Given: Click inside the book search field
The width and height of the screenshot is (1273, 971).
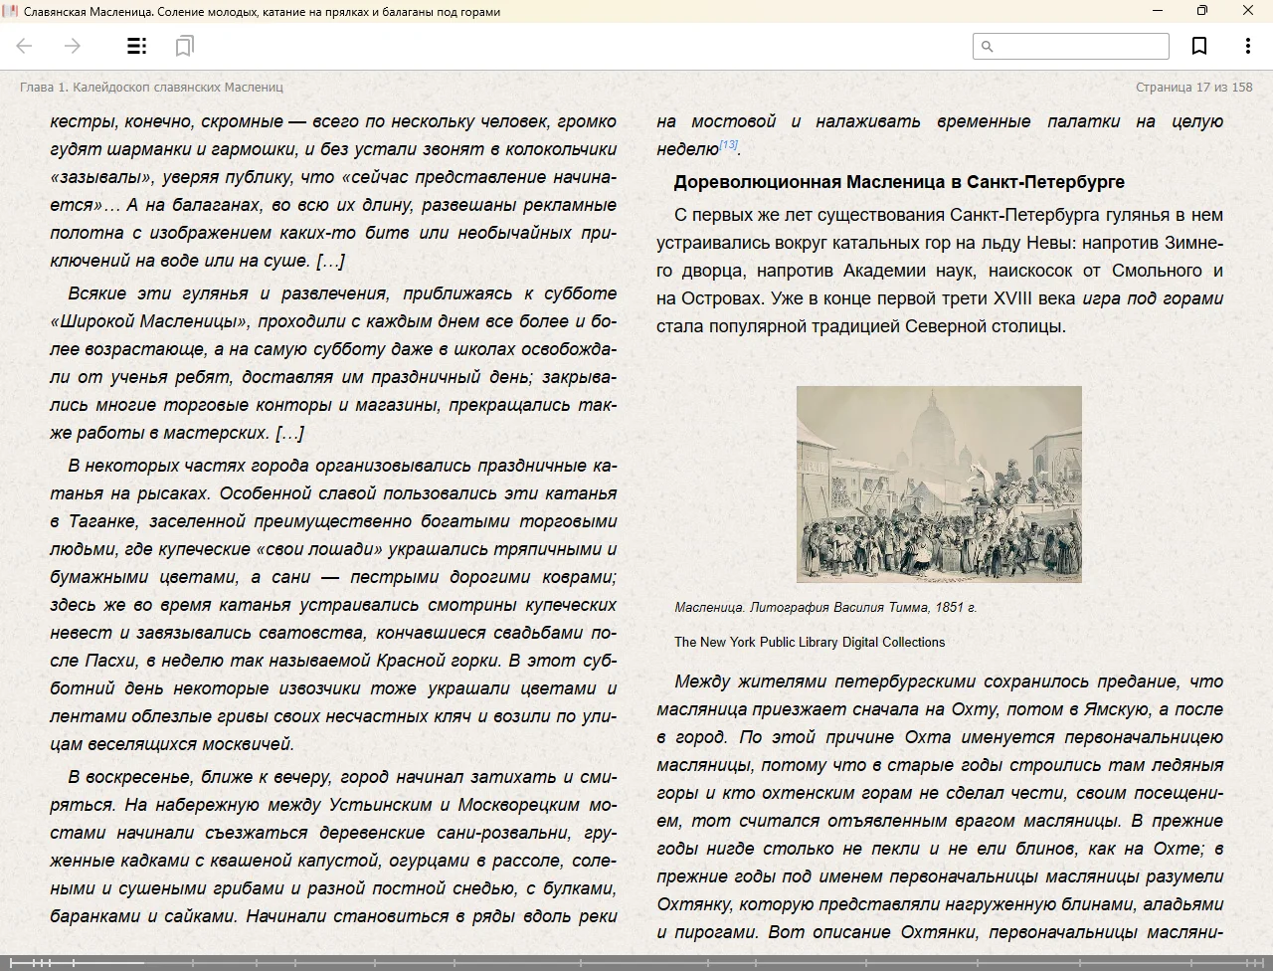Looking at the screenshot, I should (x=1079, y=46).
